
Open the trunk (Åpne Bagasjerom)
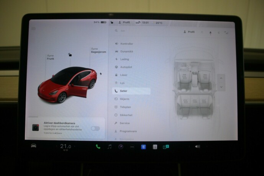(98, 50)
